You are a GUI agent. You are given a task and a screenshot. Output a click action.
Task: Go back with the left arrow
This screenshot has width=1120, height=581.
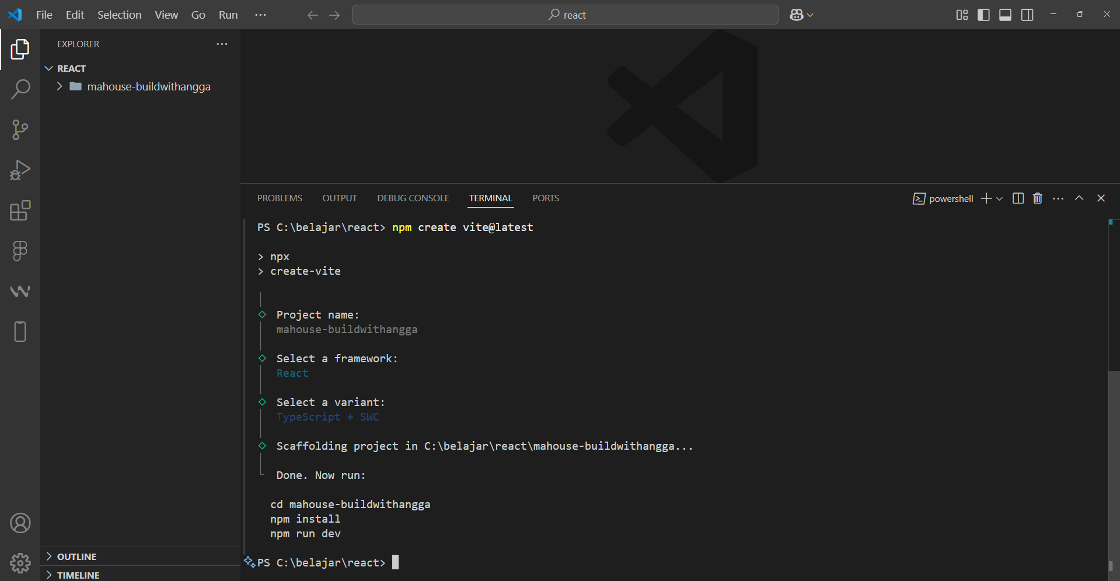point(312,15)
